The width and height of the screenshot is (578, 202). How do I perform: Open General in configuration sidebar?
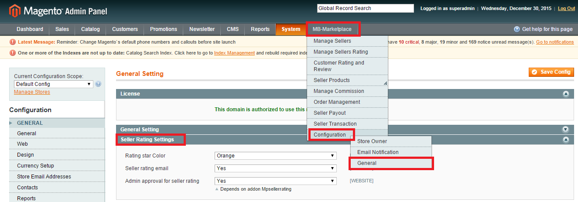pos(57,134)
